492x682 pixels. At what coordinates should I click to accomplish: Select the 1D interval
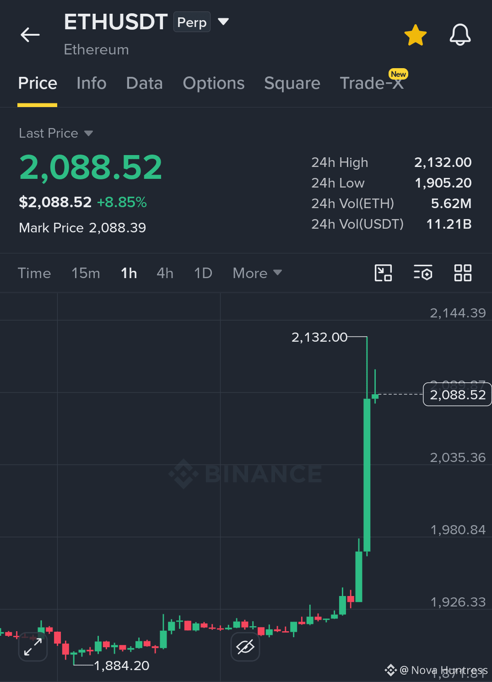coord(203,273)
